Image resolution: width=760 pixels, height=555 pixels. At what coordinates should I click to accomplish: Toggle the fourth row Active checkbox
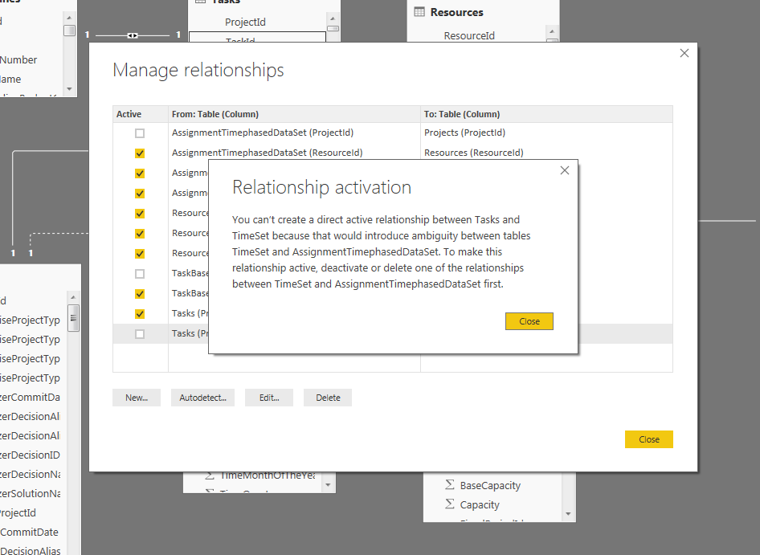pyautogui.click(x=140, y=194)
